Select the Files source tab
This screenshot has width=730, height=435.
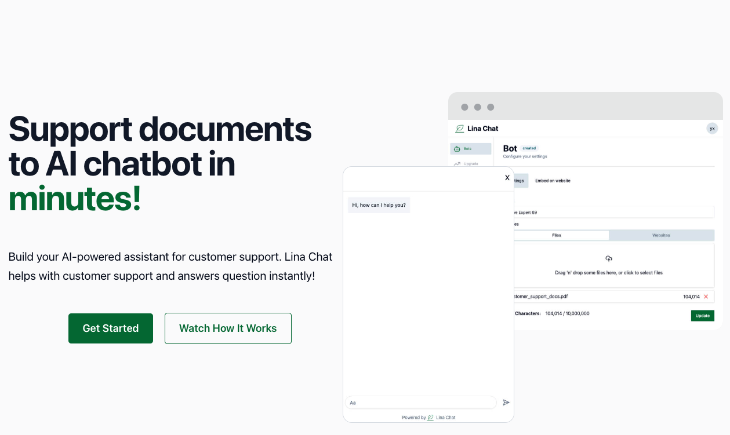pos(561,235)
